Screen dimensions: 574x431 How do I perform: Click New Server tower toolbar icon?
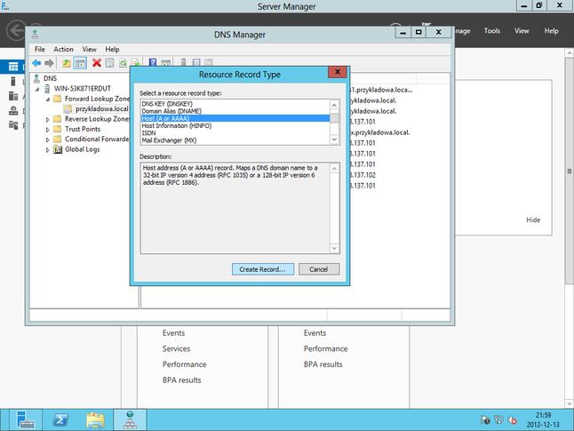coord(183,62)
